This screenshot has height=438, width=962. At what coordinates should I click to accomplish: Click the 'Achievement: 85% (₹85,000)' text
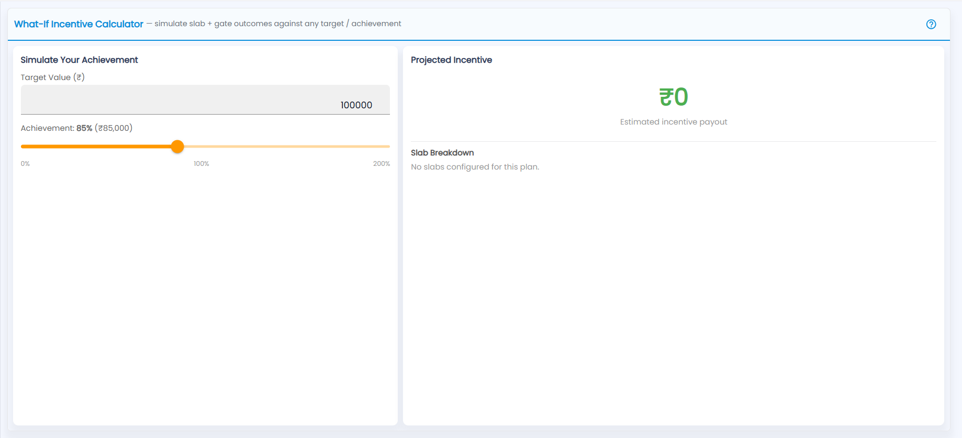76,128
